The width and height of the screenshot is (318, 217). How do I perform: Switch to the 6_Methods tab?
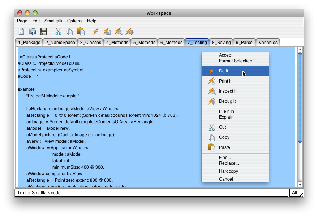171,43
